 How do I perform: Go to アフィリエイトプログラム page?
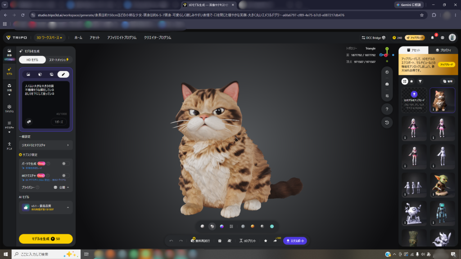click(122, 38)
